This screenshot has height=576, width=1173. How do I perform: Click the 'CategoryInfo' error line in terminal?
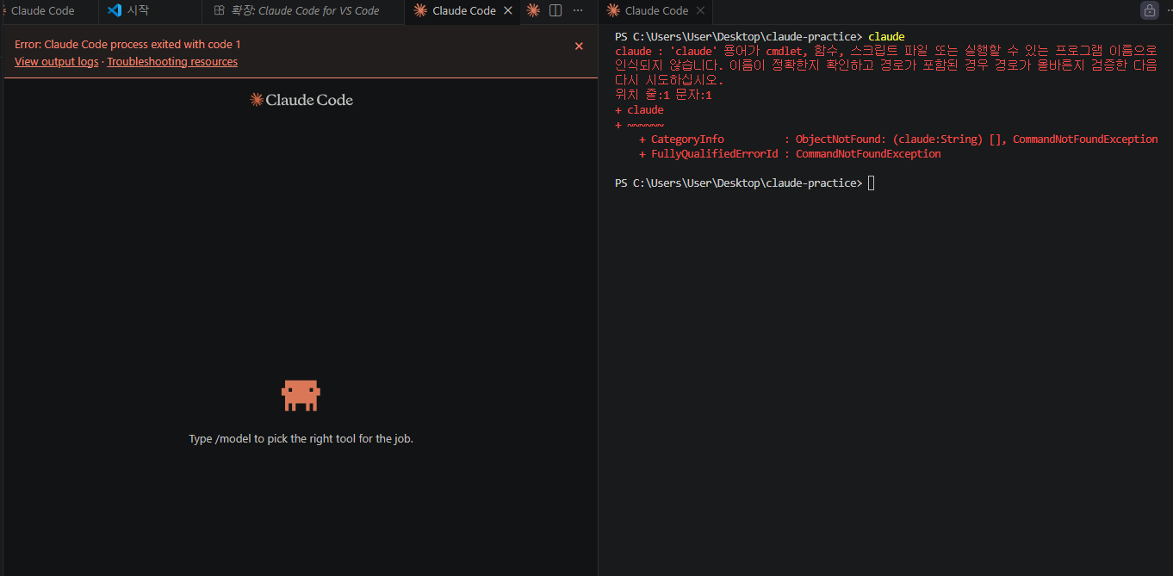[898, 139]
